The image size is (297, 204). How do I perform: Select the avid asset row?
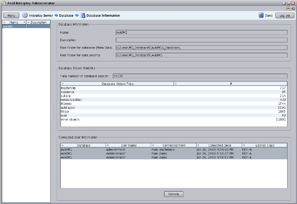point(174,108)
